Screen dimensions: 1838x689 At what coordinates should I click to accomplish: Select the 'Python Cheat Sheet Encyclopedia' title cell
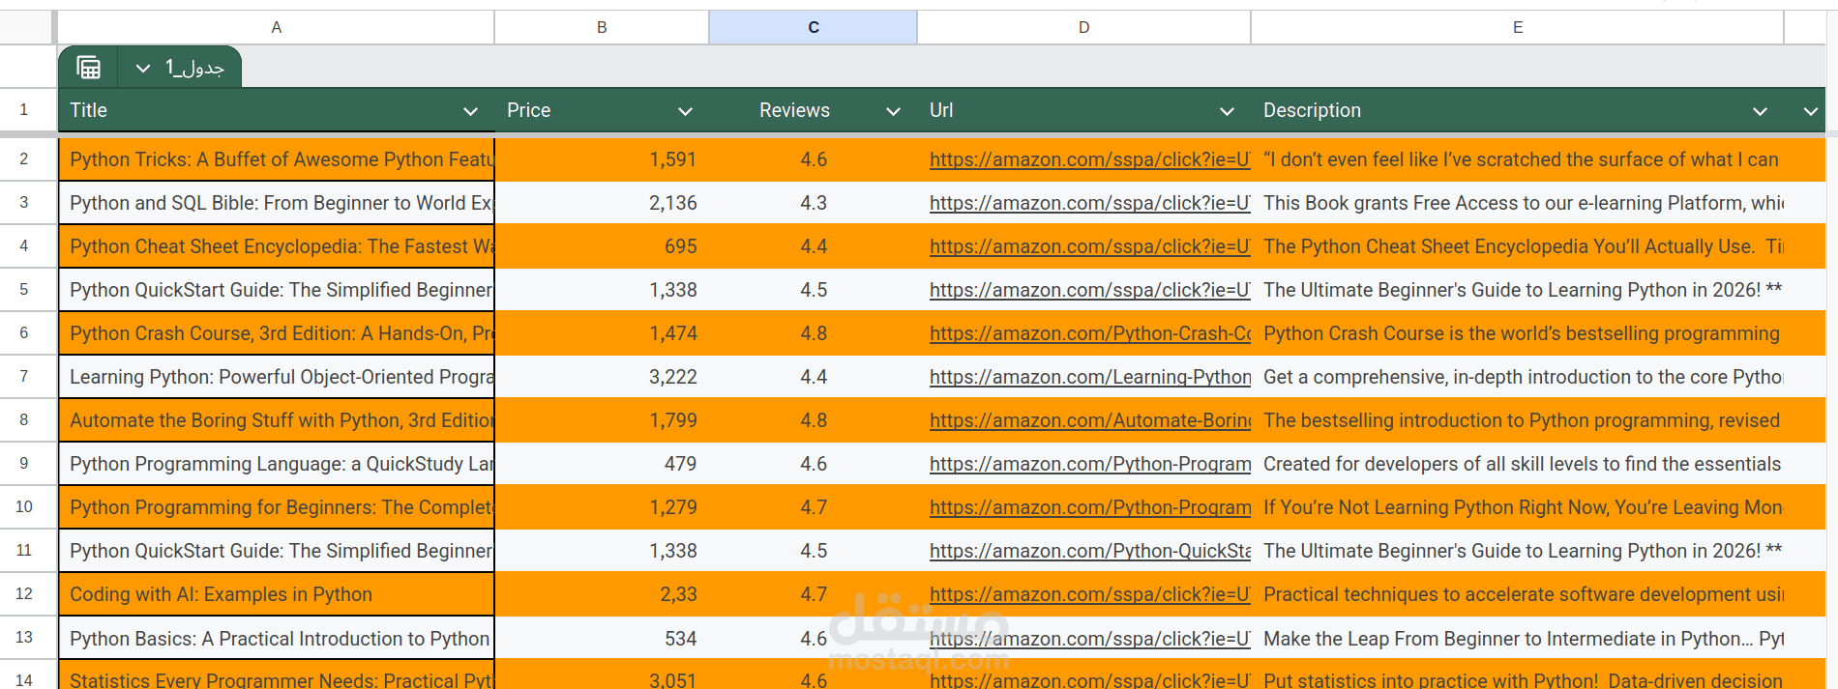pyautogui.click(x=277, y=246)
